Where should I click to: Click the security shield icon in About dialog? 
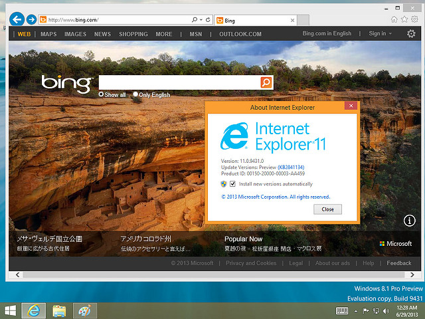pyautogui.click(x=224, y=184)
